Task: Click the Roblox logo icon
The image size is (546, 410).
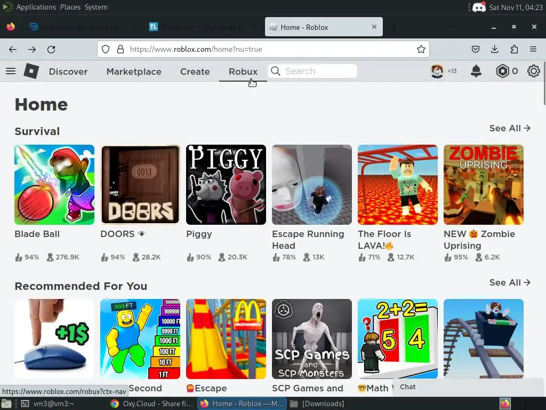Action: (x=31, y=71)
